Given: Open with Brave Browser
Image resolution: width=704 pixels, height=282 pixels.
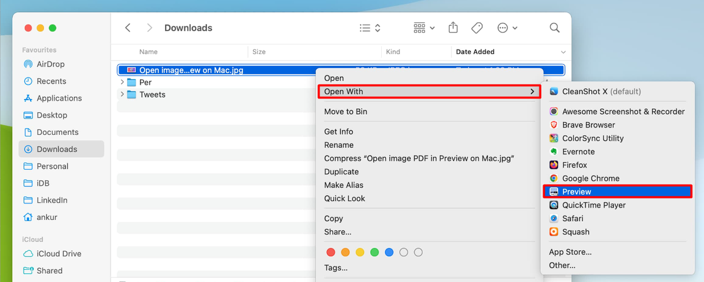Looking at the screenshot, I should [x=618, y=125].
